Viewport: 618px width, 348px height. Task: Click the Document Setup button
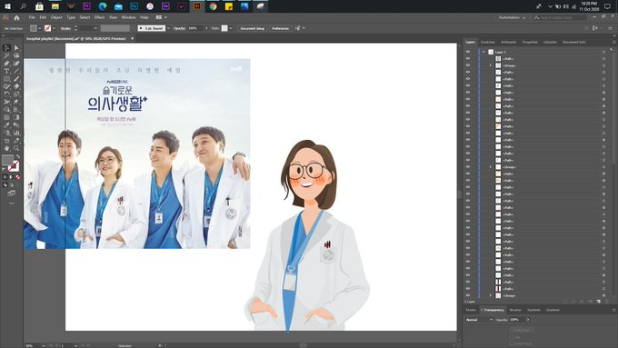pos(253,28)
